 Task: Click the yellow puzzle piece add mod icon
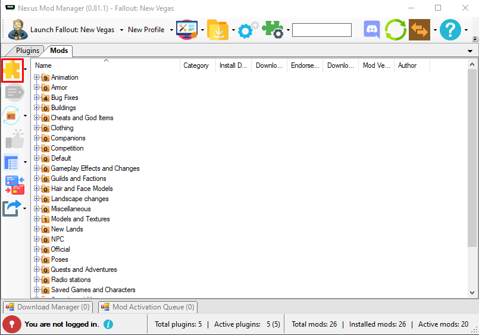click(12, 70)
